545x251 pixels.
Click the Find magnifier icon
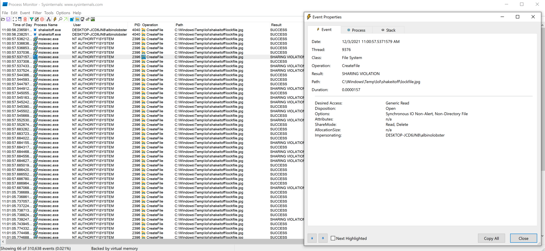(x=60, y=19)
